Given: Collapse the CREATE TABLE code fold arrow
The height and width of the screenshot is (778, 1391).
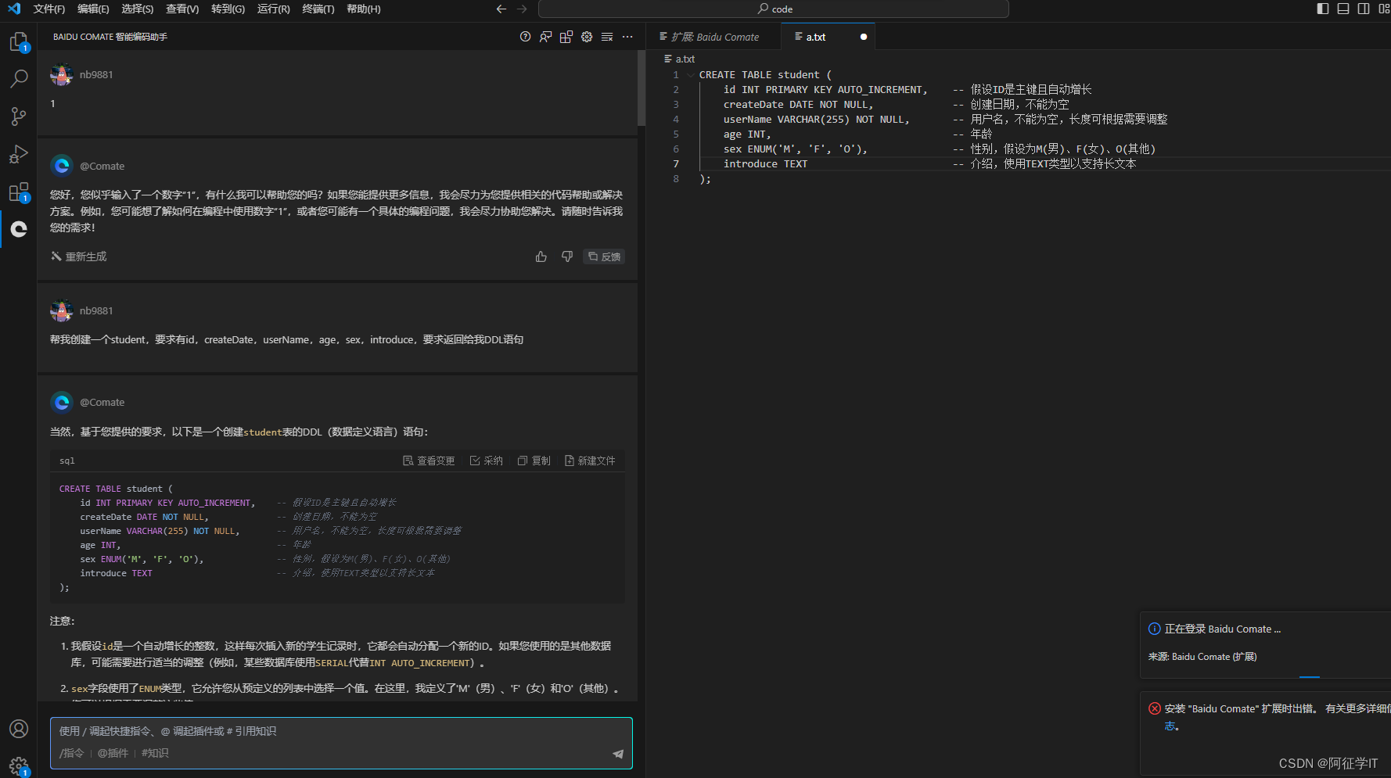Looking at the screenshot, I should point(690,75).
